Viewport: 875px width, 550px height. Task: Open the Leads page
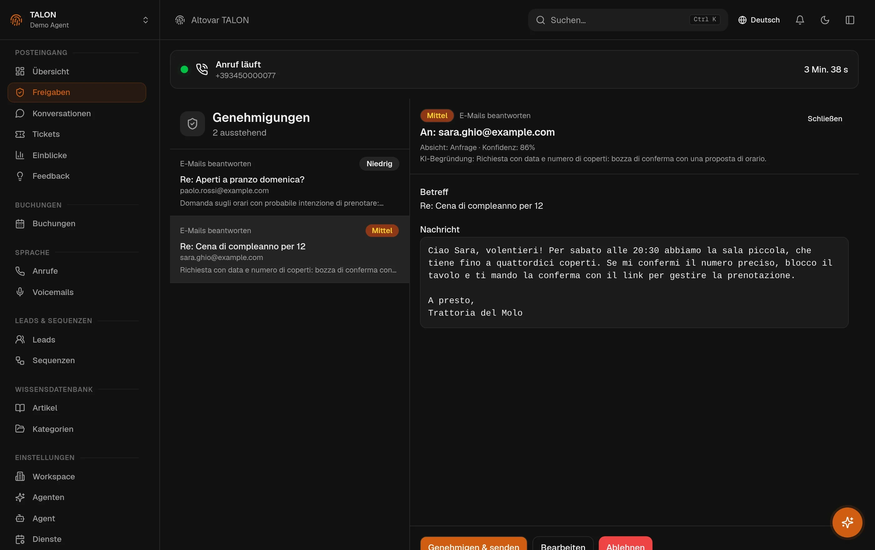[x=77, y=339]
